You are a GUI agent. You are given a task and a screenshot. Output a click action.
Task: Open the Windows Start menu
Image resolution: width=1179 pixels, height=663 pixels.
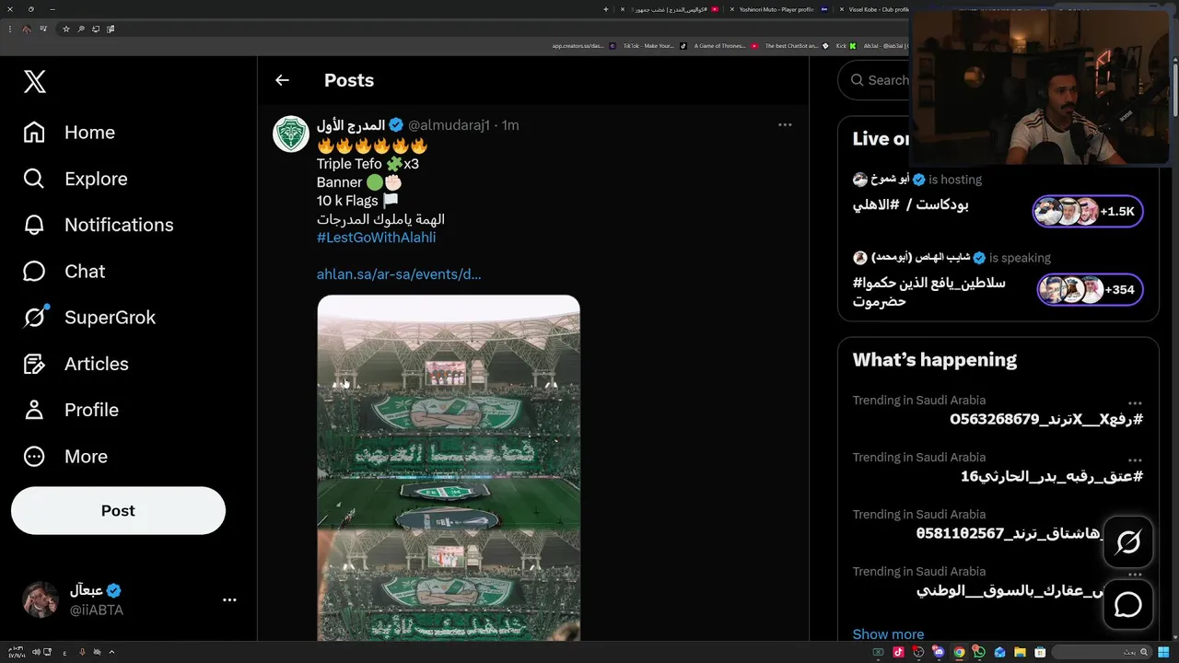coord(1163,652)
